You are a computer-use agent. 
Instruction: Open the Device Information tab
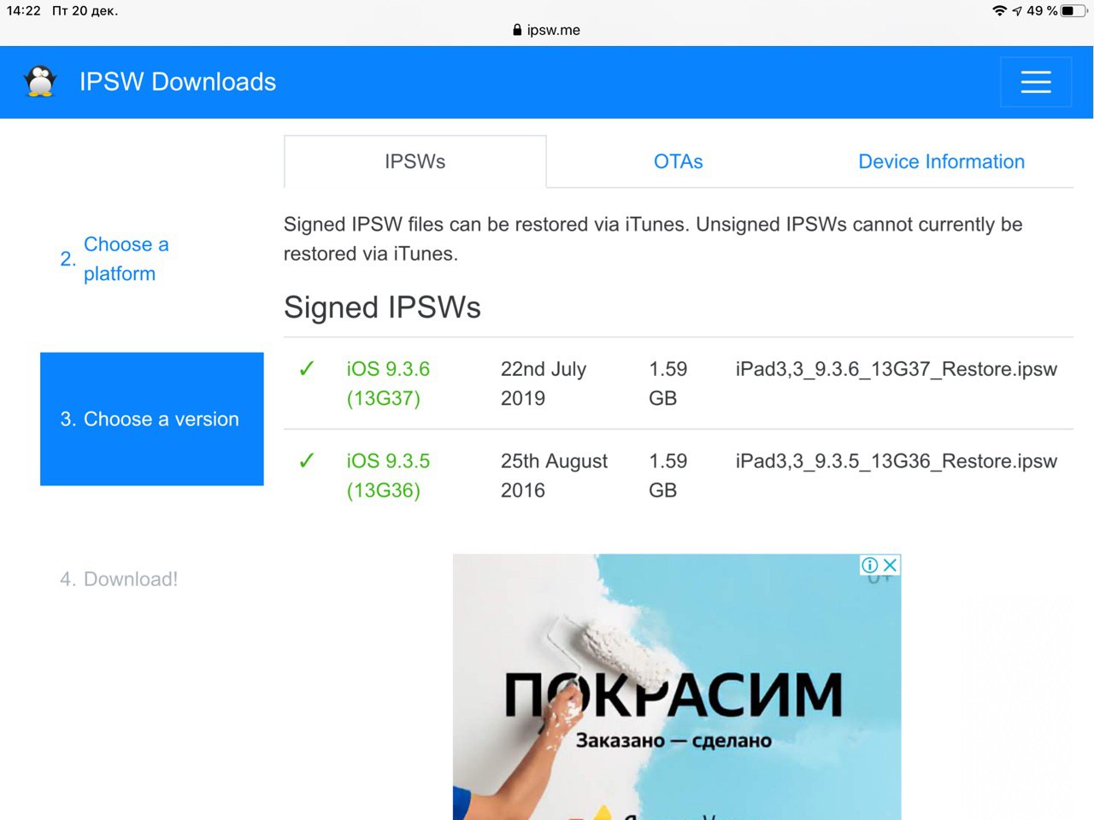[941, 161]
